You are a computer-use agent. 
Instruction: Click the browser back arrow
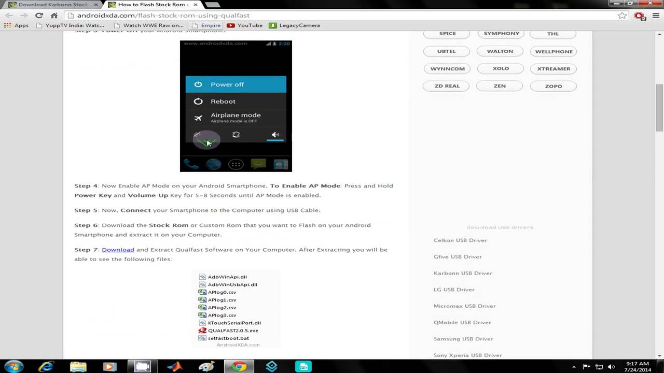[9, 16]
